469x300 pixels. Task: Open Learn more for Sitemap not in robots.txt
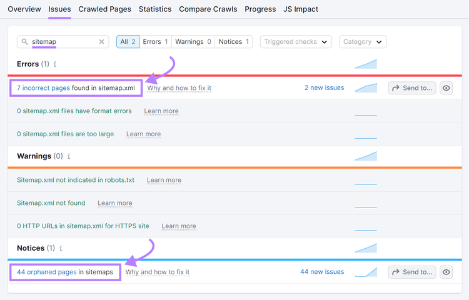[x=164, y=180]
